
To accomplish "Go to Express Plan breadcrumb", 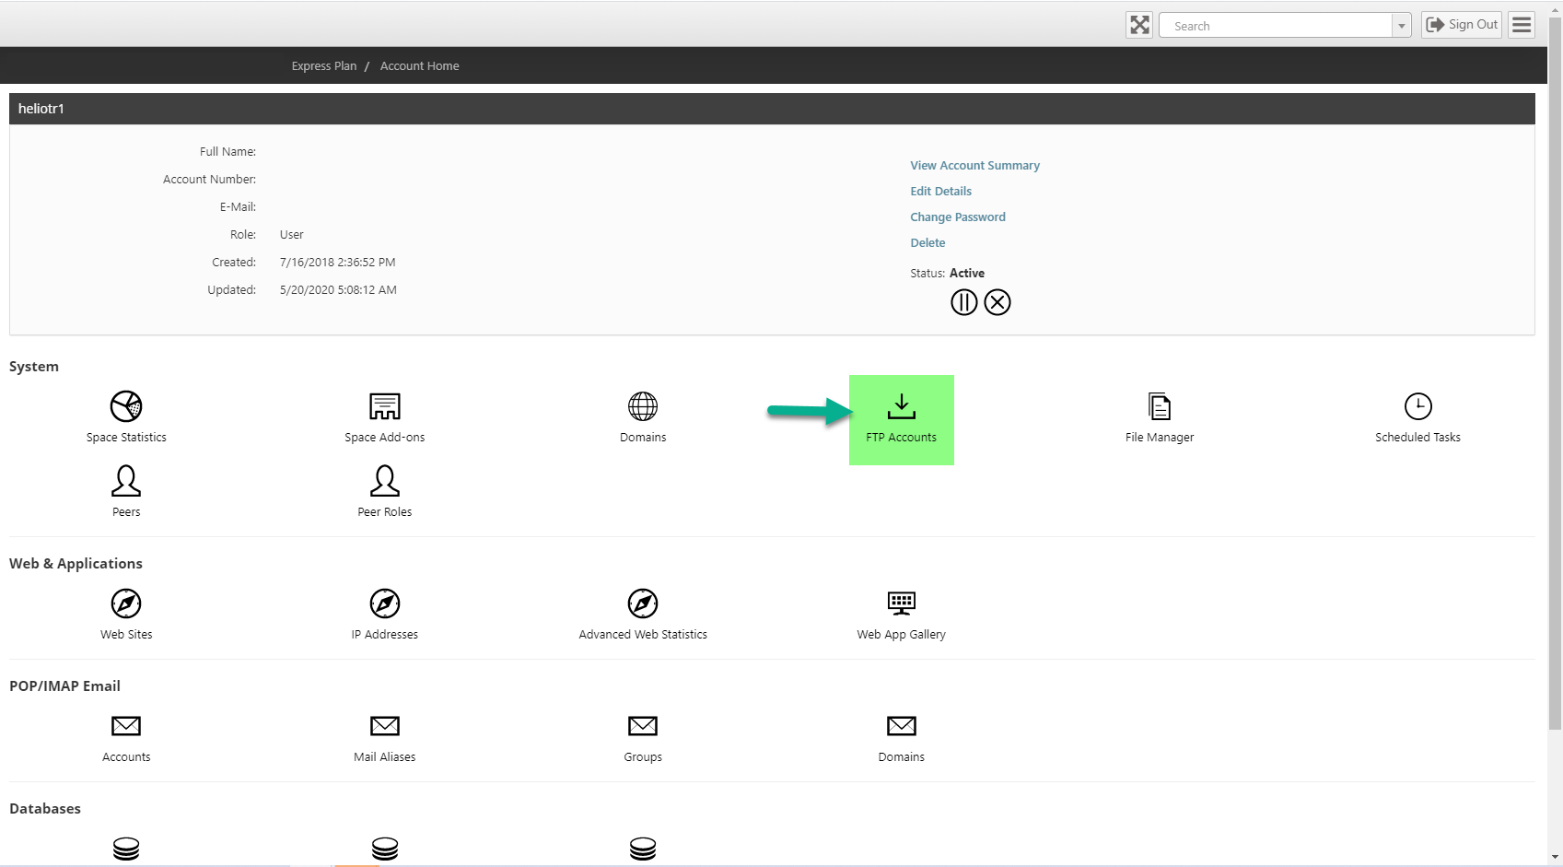I will [324, 66].
